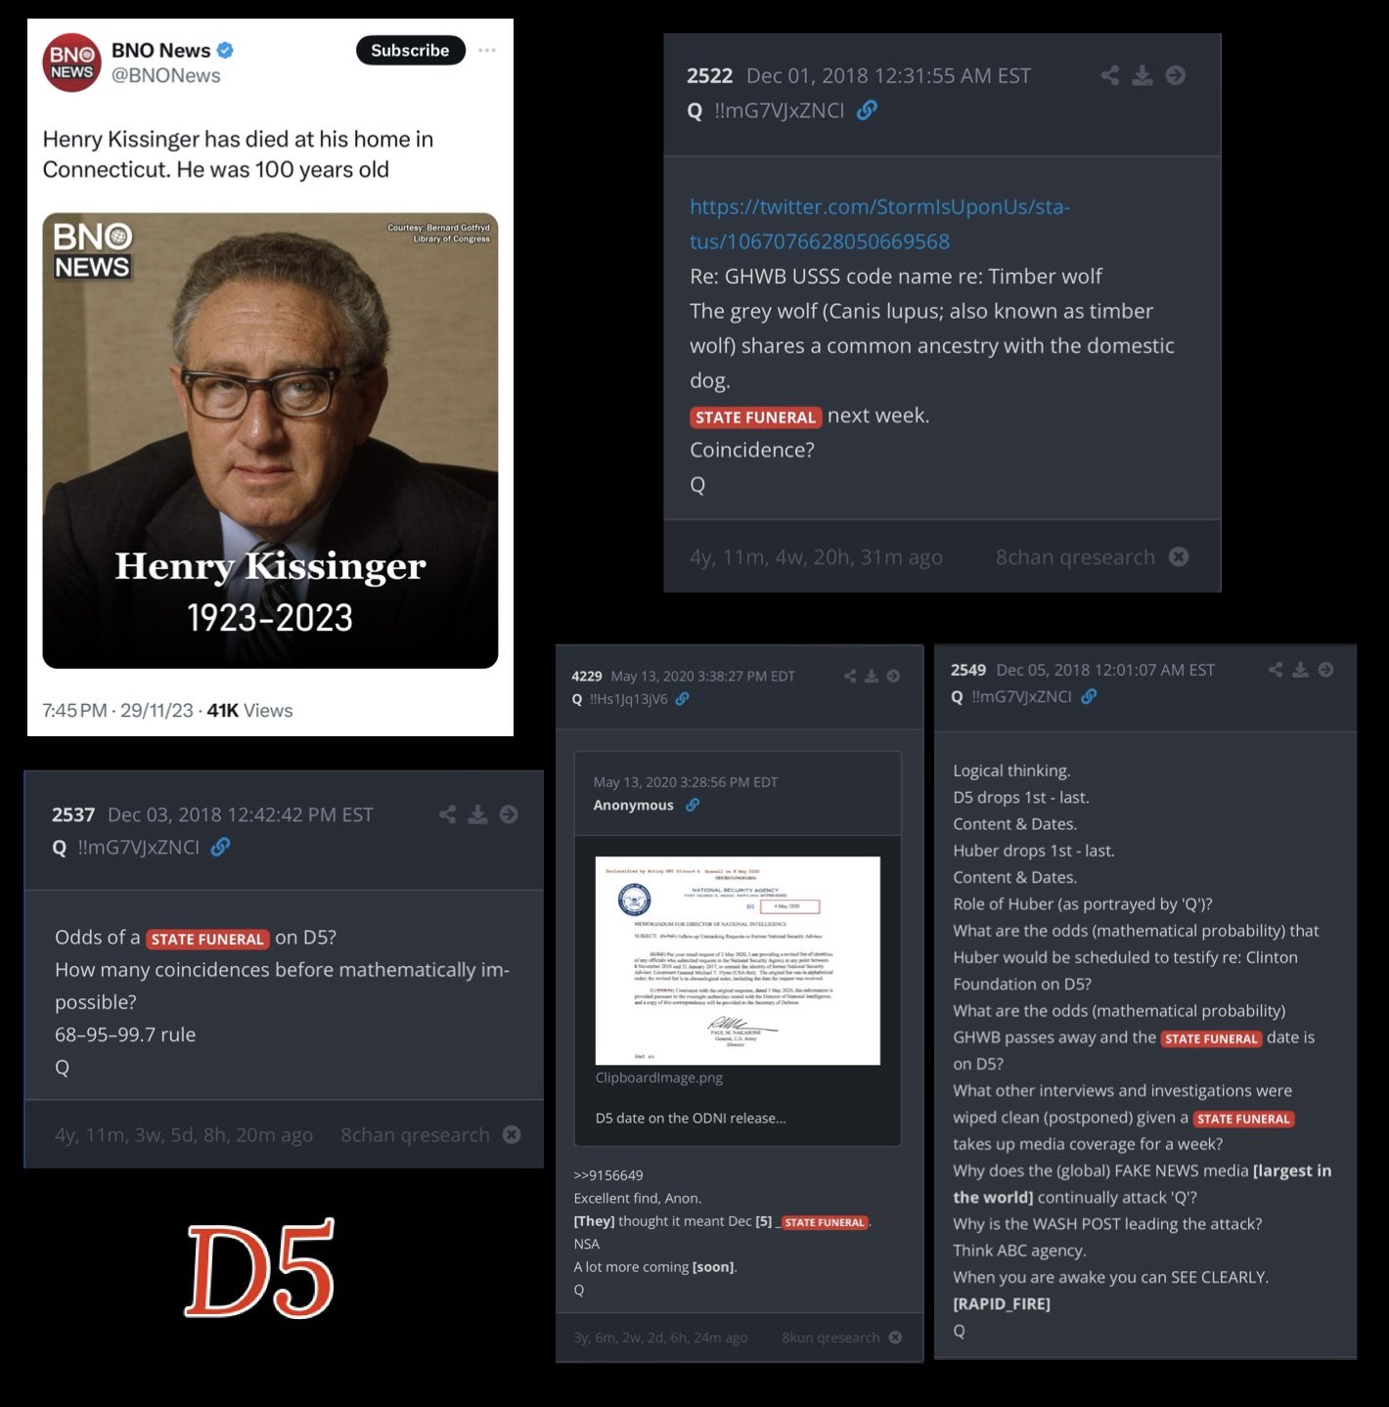Remove the 8chan qresearch tag on post 2522
Image resolution: width=1389 pixels, height=1407 pixels.
(x=1180, y=556)
